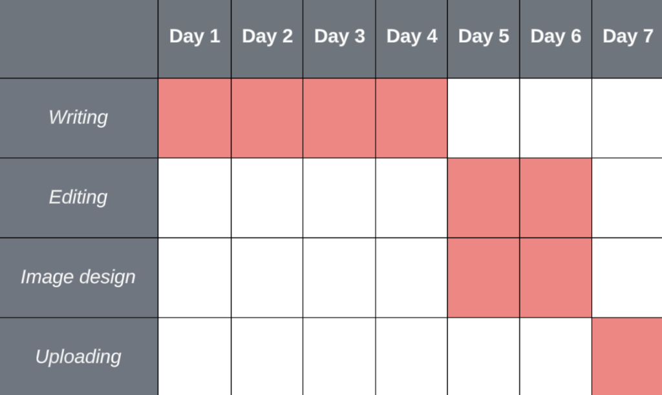Viewport: 662px width, 395px height.
Task: Select the Day 6 header cell
Action: 556,37
